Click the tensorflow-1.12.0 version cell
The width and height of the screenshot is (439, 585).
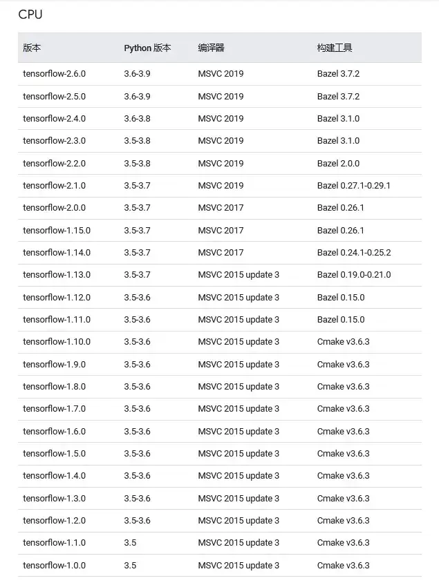click(x=56, y=298)
